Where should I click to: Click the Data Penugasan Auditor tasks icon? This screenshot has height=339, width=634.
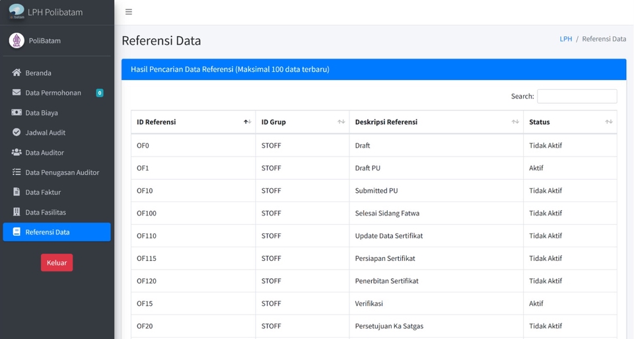[17, 172]
